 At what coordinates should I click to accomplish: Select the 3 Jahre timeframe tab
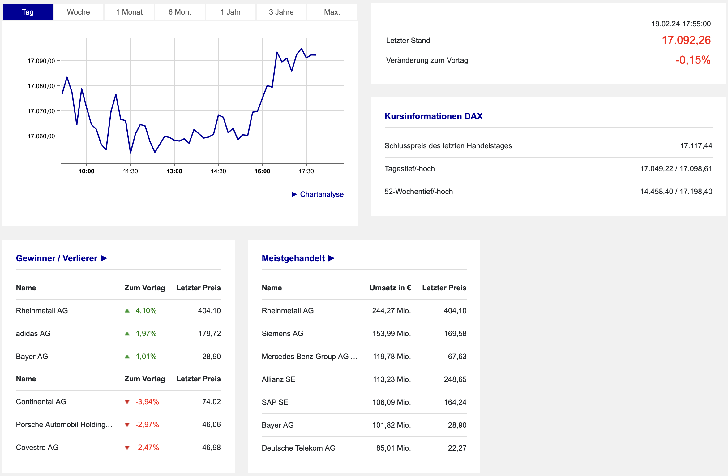click(281, 12)
